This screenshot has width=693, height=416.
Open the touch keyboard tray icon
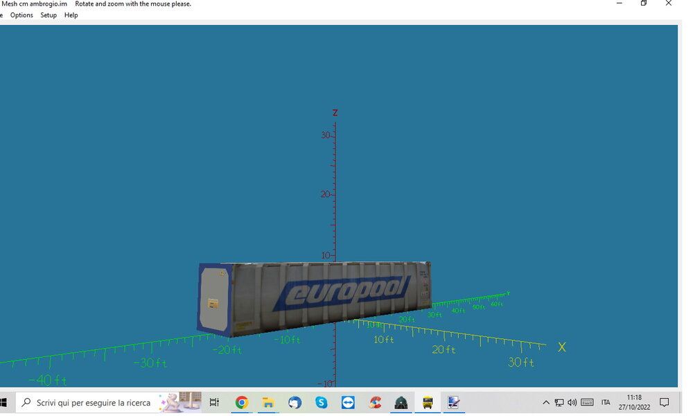point(587,402)
